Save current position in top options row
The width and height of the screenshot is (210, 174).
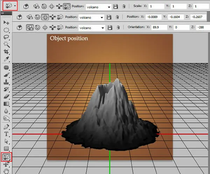coord(115,6)
